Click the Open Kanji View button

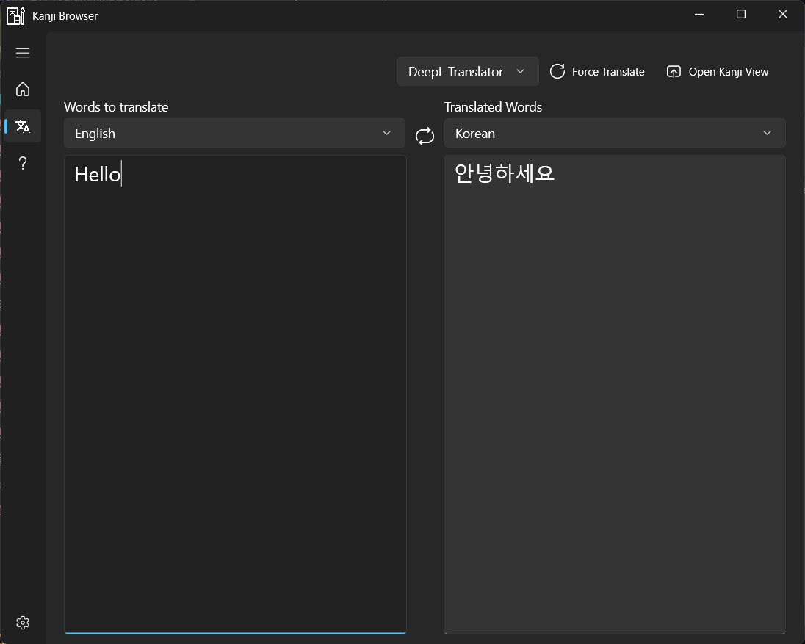tap(718, 72)
